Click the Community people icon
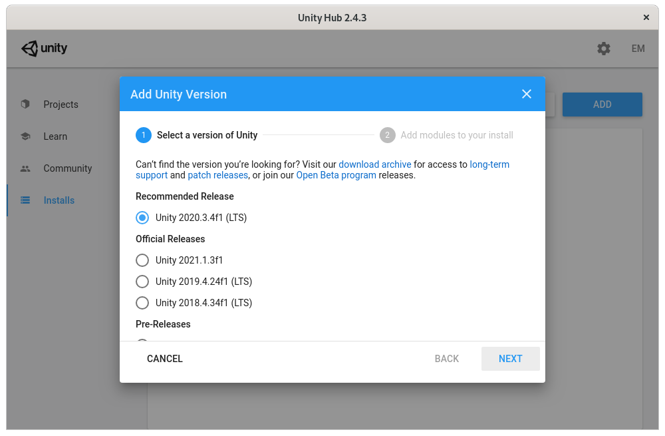This screenshot has height=436, width=665. [25, 168]
